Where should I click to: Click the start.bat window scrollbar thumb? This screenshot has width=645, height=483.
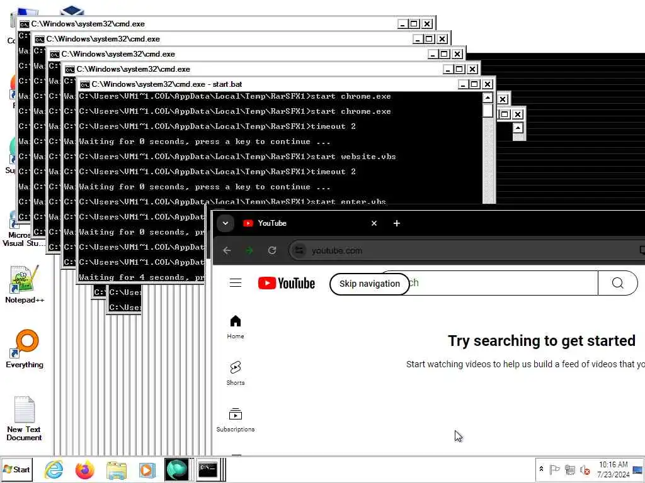pyautogui.click(x=488, y=111)
